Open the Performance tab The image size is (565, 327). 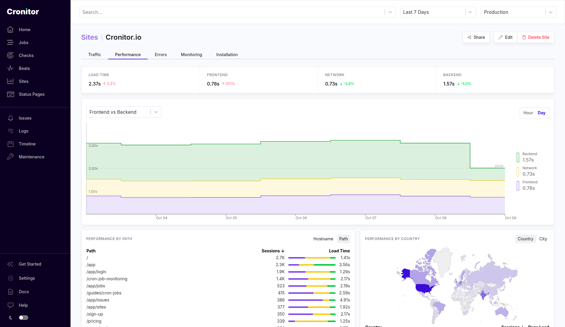click(x=128, y=55)
